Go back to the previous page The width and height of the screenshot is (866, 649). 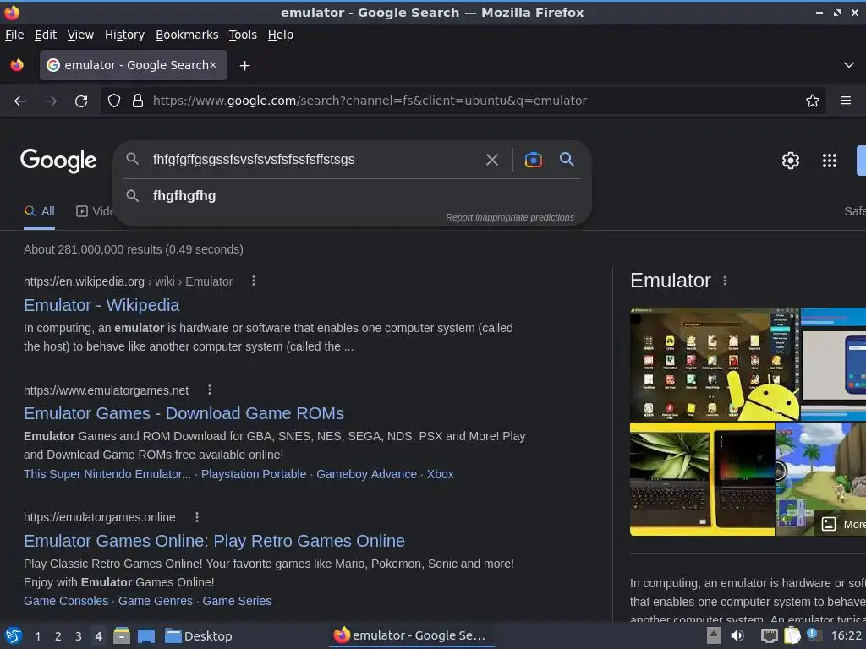(x=20, y=101)
